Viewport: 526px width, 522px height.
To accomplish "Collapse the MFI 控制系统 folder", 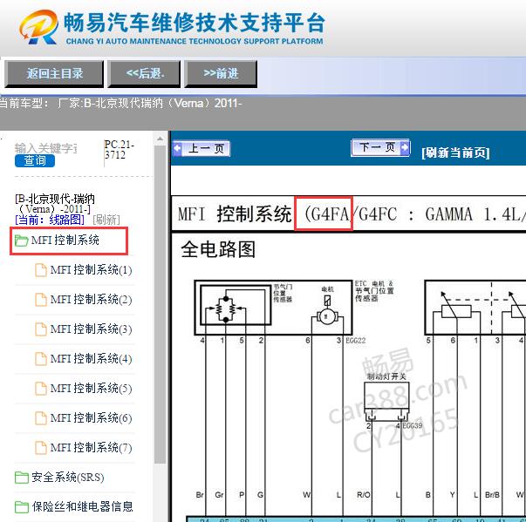I will coord(65,241).
